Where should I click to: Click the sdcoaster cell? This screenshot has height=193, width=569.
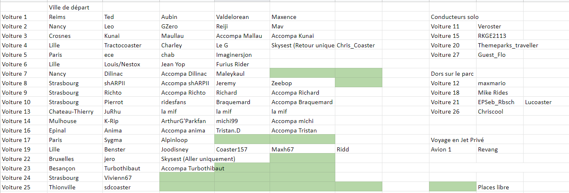tap(117, 187)
